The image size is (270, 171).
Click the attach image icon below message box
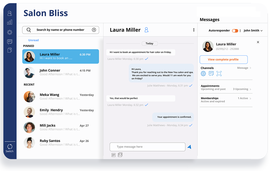coord(120,155)
